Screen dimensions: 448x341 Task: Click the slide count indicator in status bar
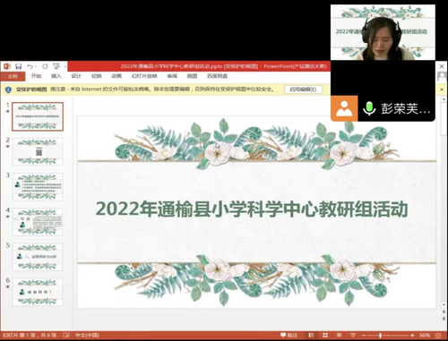click(30, 336)
